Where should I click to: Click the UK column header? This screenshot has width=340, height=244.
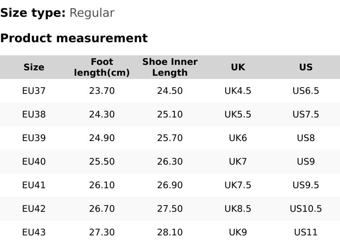point(238,67)
